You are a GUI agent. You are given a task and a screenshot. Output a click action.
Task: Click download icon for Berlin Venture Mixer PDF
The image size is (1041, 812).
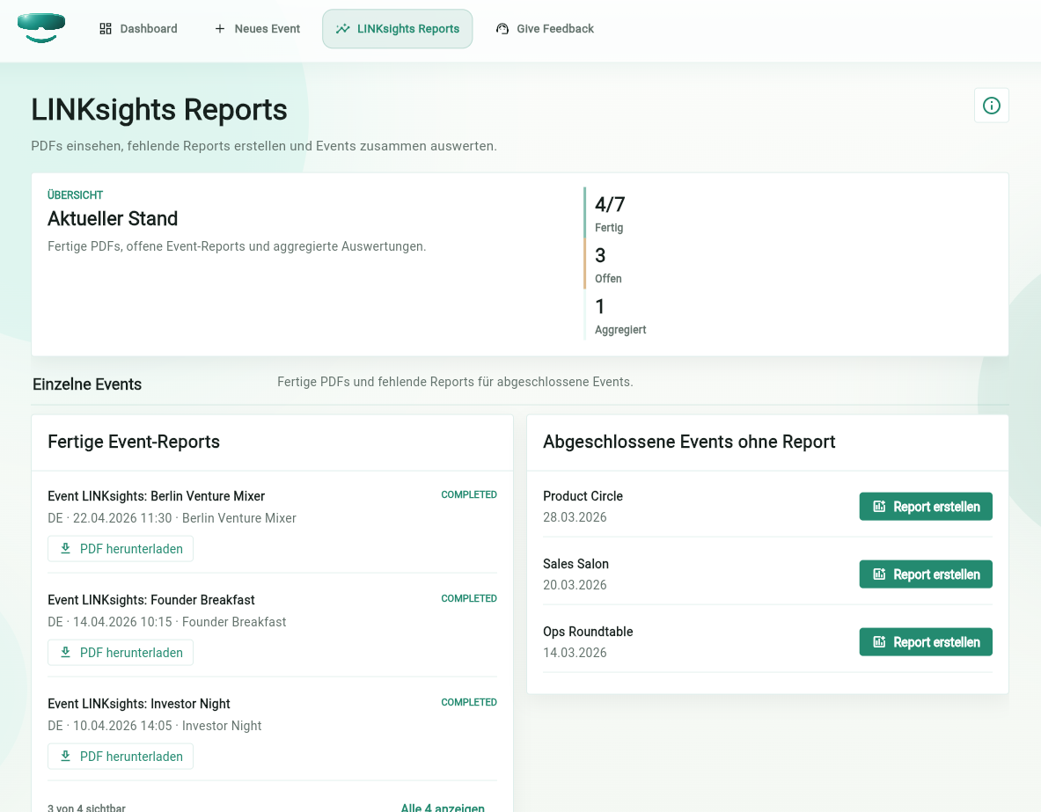(x=66, y=548)
